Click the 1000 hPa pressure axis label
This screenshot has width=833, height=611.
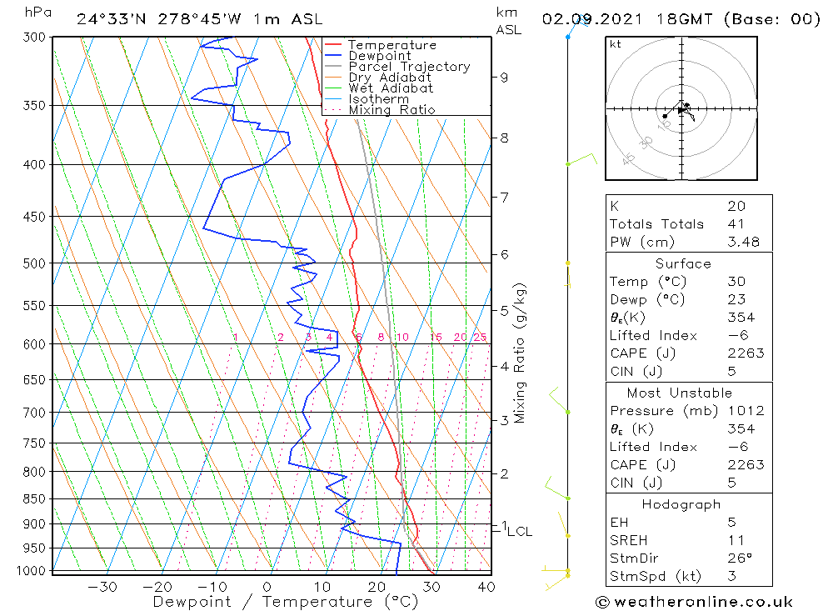[x=32, y=571]
